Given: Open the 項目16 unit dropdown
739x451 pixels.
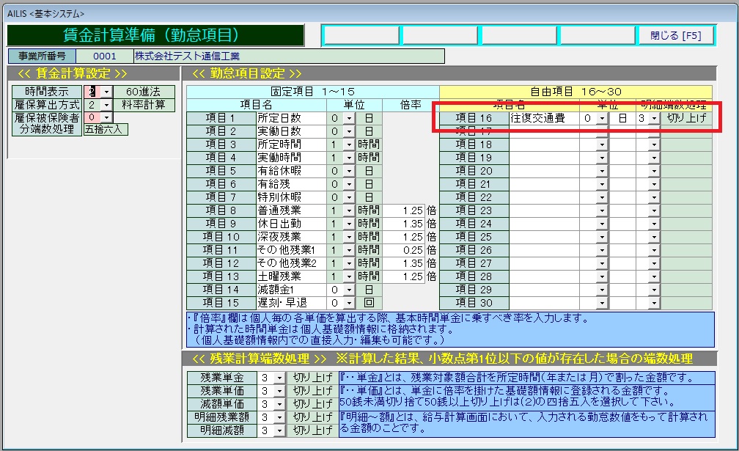Looking at the screenshot, I should [x=602, y=118].
